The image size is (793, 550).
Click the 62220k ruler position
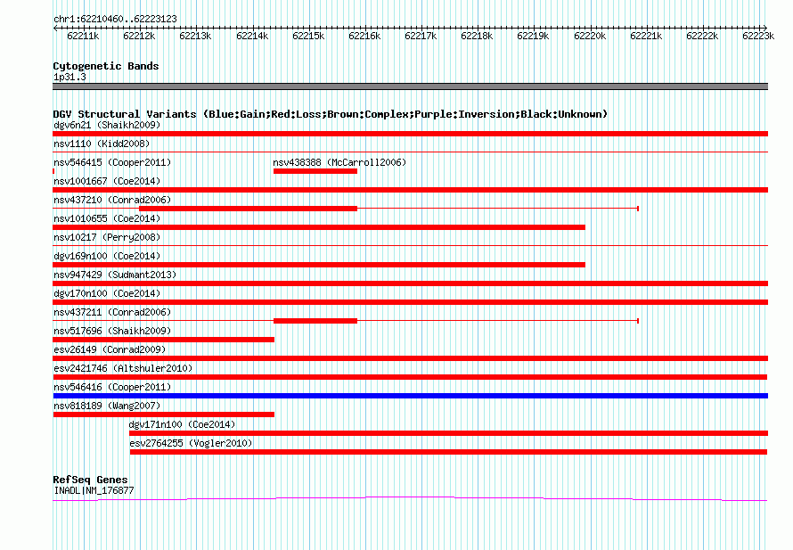point(590,36)
